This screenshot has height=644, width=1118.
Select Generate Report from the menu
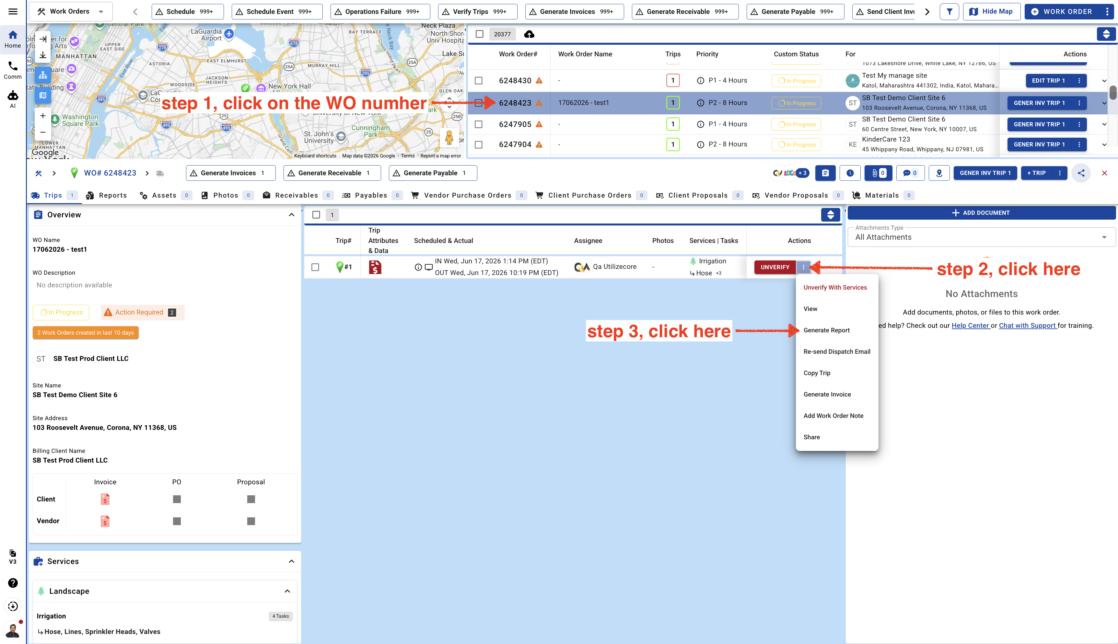coord(826,330)
